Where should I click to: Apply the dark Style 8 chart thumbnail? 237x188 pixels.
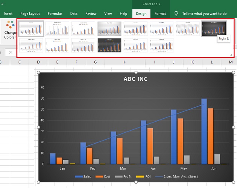213,28
